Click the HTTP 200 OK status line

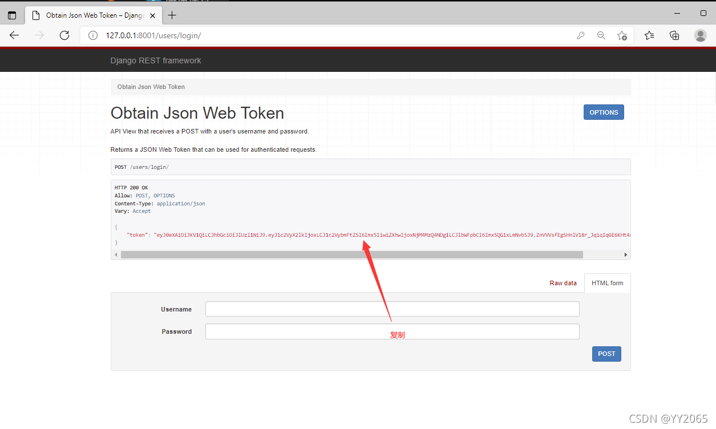click(131, 188)
